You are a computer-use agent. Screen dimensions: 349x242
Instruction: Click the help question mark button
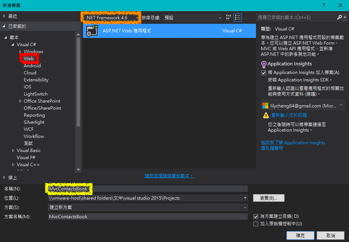324,5
